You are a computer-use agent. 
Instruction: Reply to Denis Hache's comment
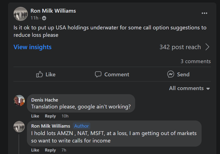[x=50, y=116]
